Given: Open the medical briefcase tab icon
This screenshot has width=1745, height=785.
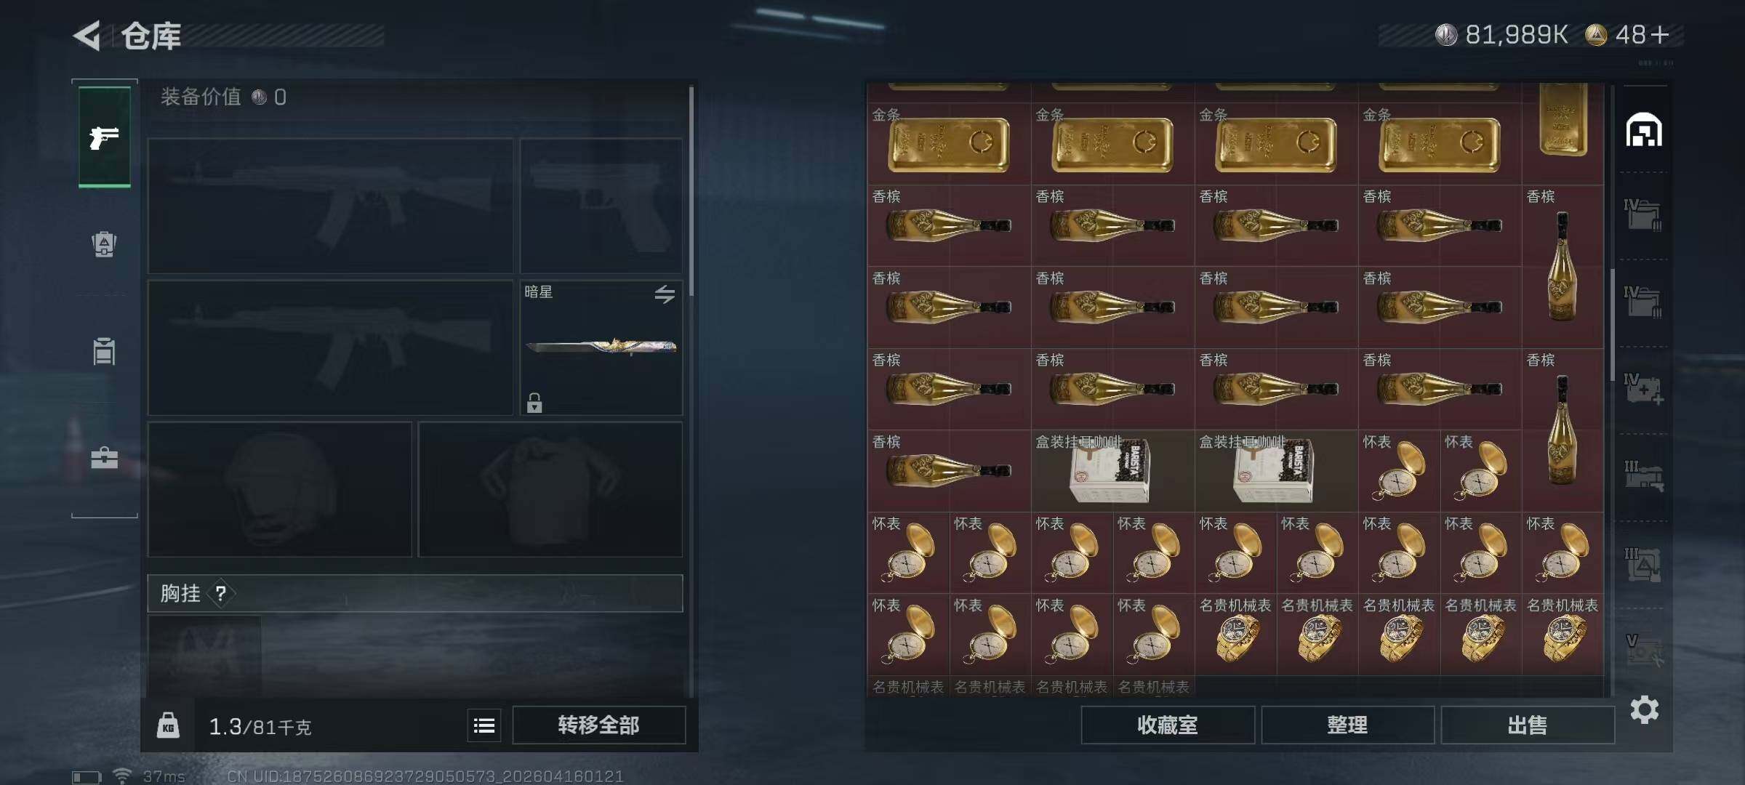Looking at the screenshot, I should pyautogui.click(x=104, y=458).
